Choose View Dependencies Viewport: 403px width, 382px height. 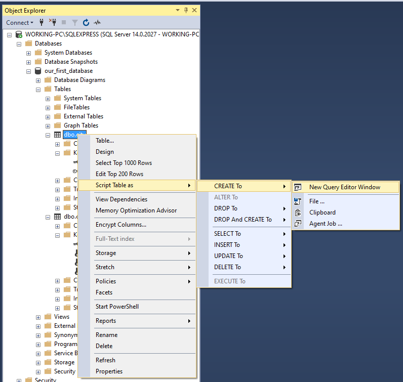(137, 199)
